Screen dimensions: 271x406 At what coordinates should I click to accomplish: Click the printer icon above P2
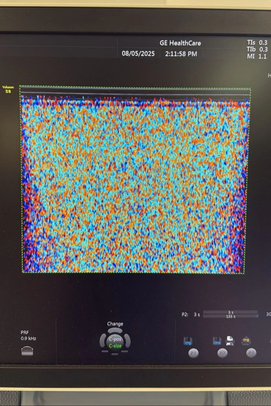tap(230, 341)
